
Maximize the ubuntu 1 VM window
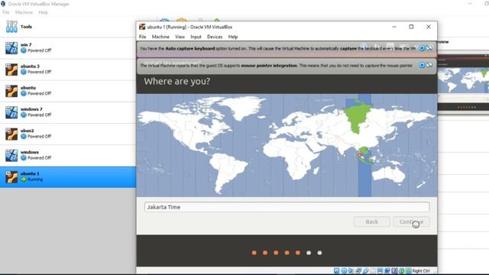click(x=411, y=27)
